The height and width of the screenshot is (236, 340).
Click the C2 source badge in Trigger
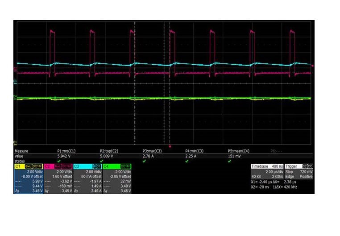click(x=305, y=166)
